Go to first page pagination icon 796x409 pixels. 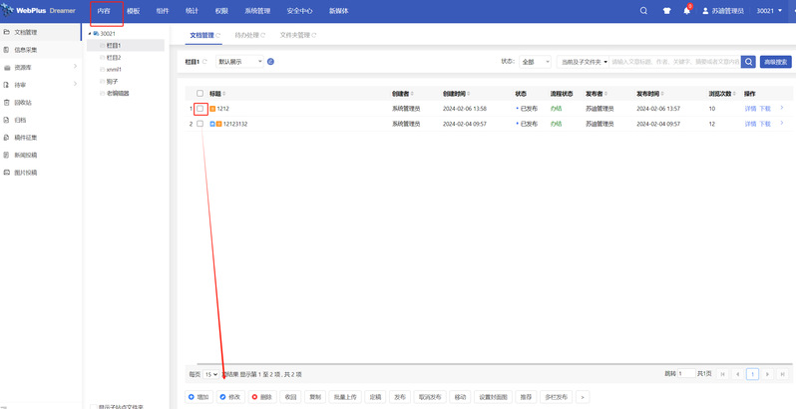(723, 374)
